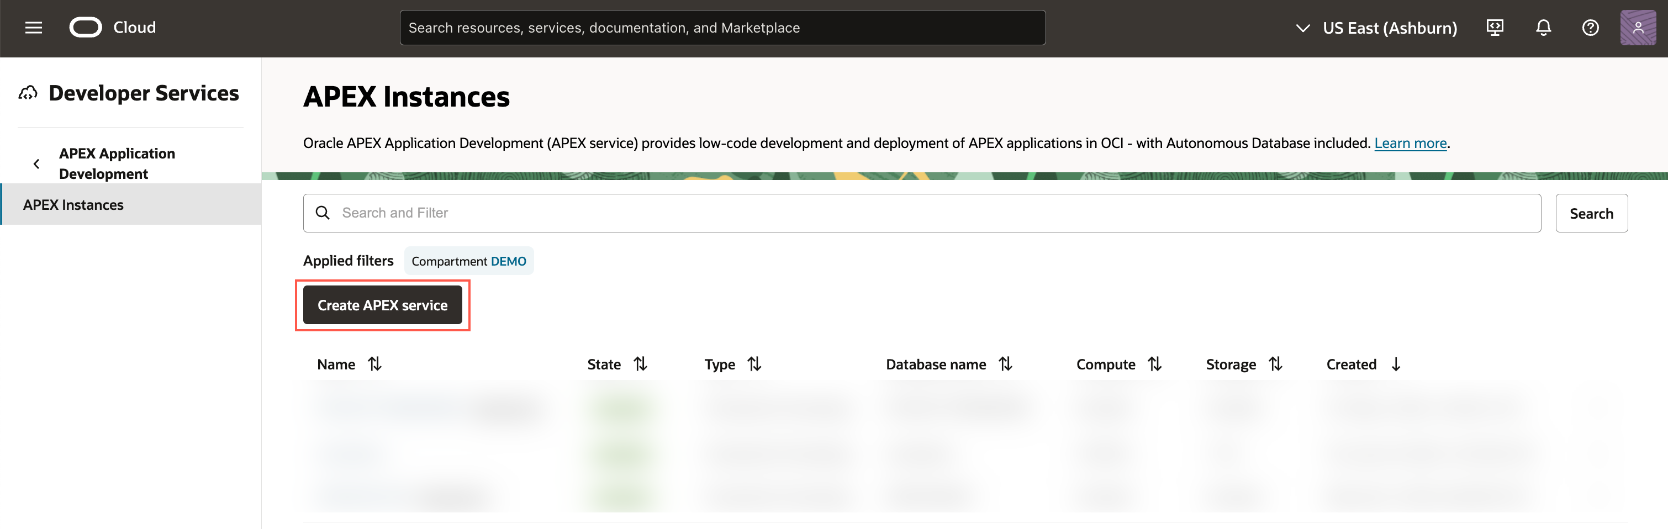Click the magnifier icon in Search and Filter

[323, 213]
